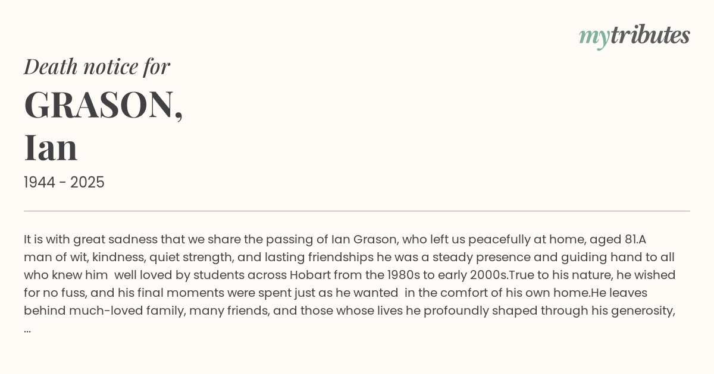The width and height of the screenshot is (714, 374).
Task: Click "2000s" in the notice text
Action: [489, 275]
